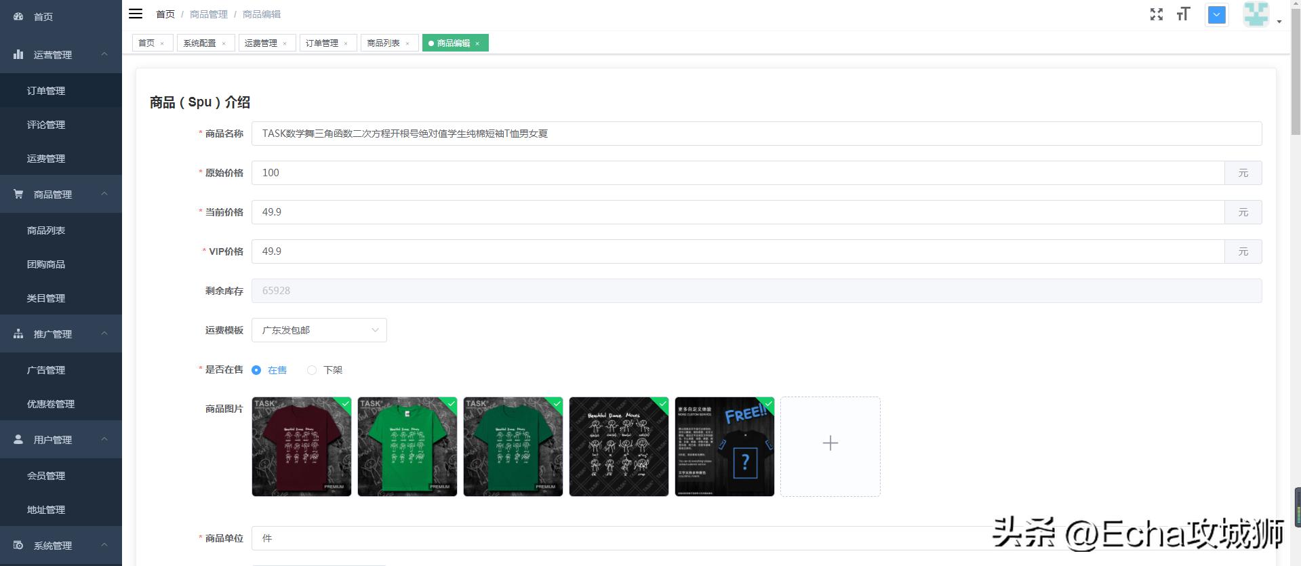The image size is (1301, 566).
Task: Go to 首页 in the sidebar
Action: tap(61, 16)
